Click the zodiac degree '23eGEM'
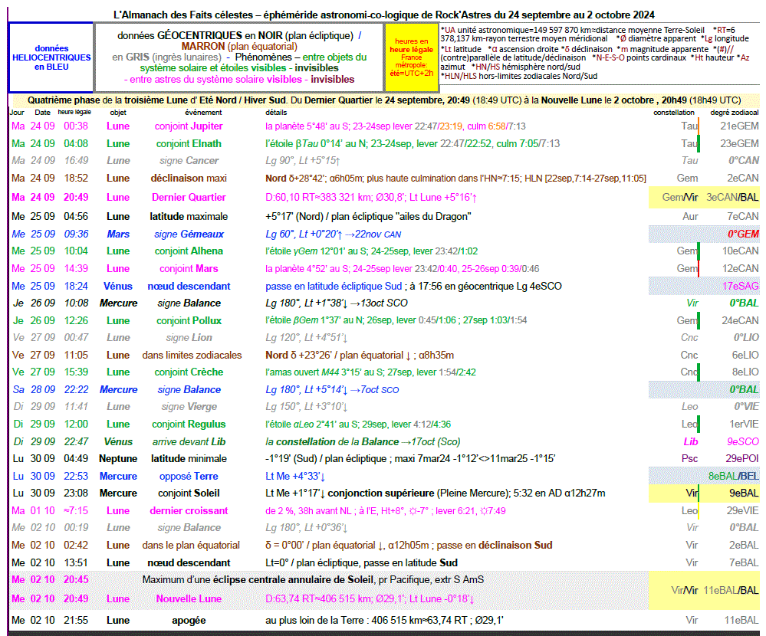The width and height of the screenshot is (766, 636). click(x=739, y=143)
